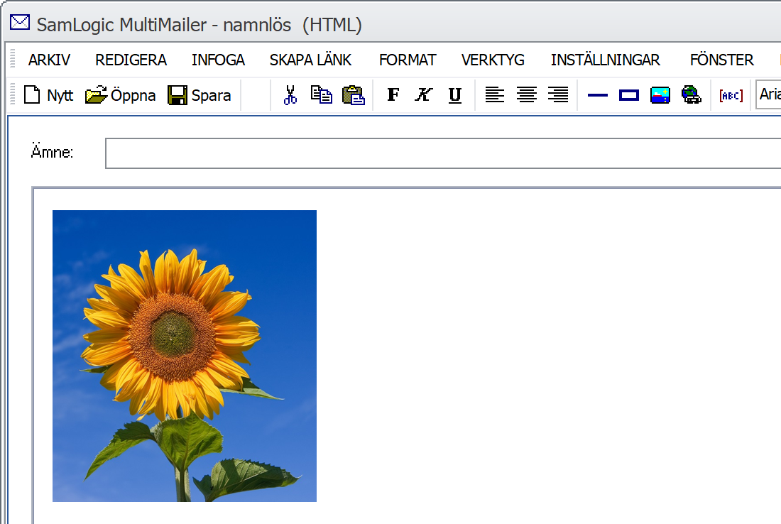Click in the Ämne subject field
Screen dimensions: 781x524
pyautogui.click(x=443, y=153)
